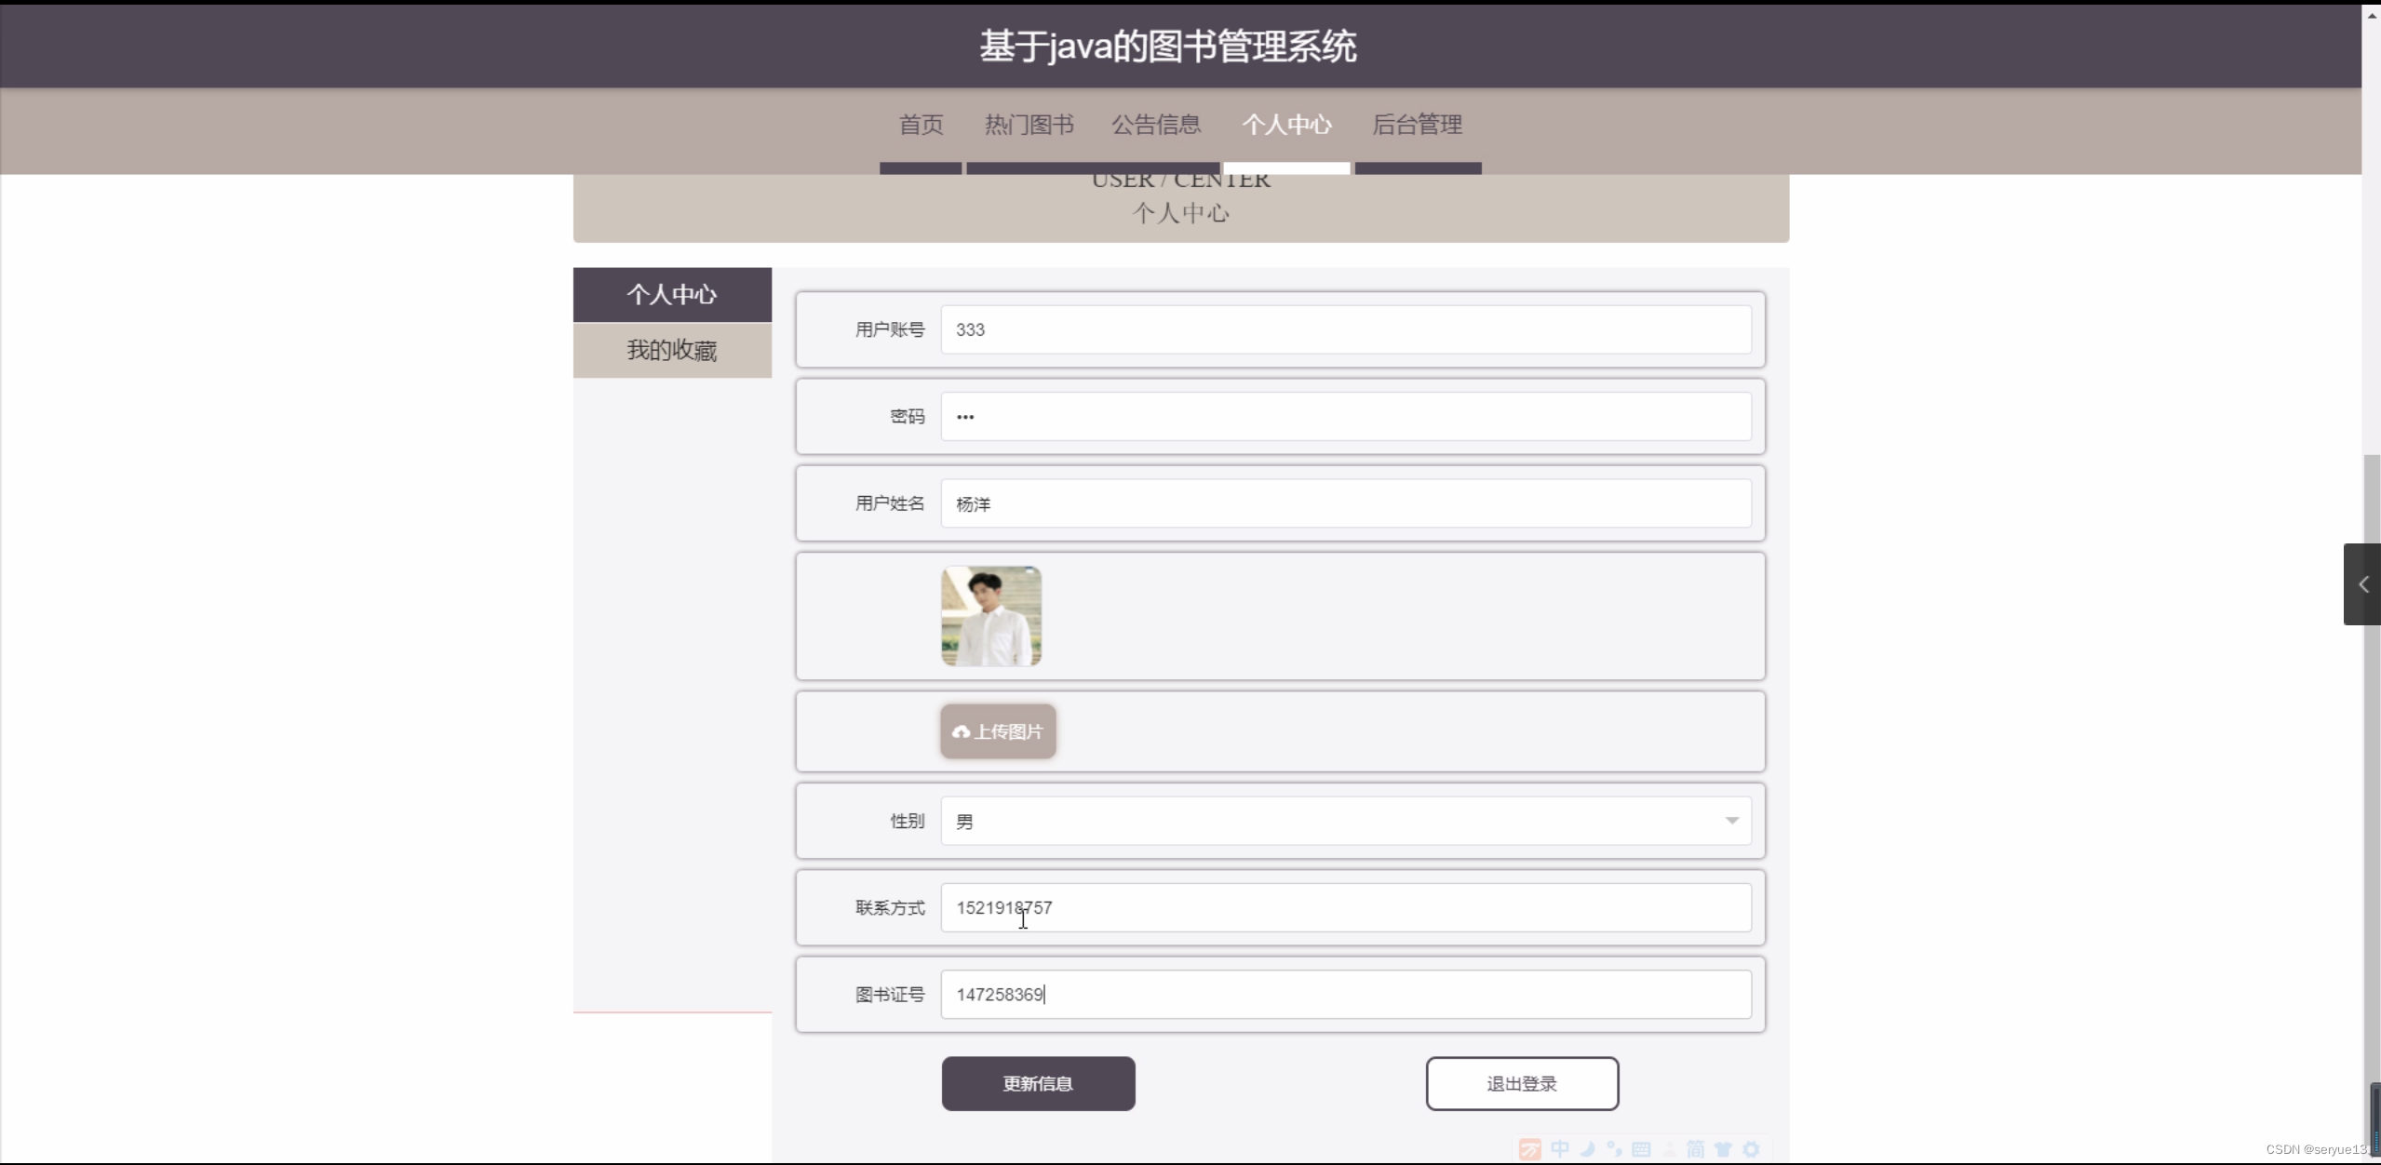2381x1165 pixels.
Task: Click into the 图书证号 input field
Action: (1345, 995)
